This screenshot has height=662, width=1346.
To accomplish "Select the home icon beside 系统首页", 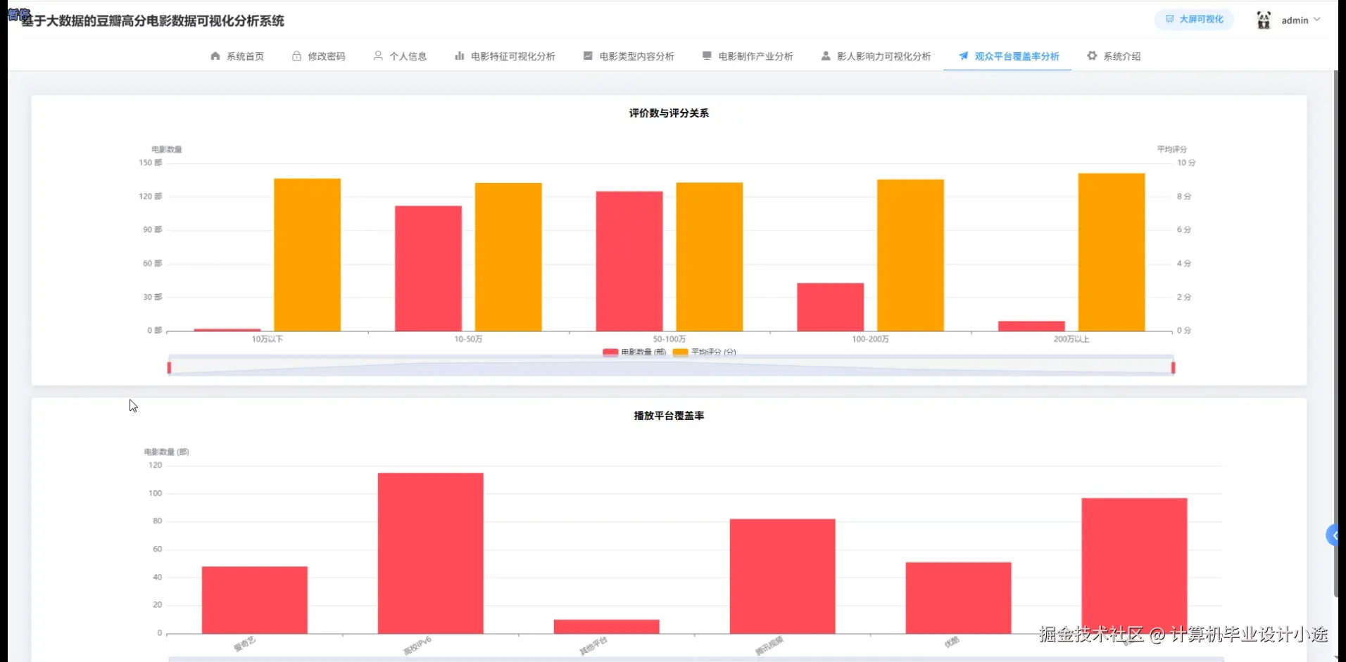I will pyautogui.click(x=215, y=56).
